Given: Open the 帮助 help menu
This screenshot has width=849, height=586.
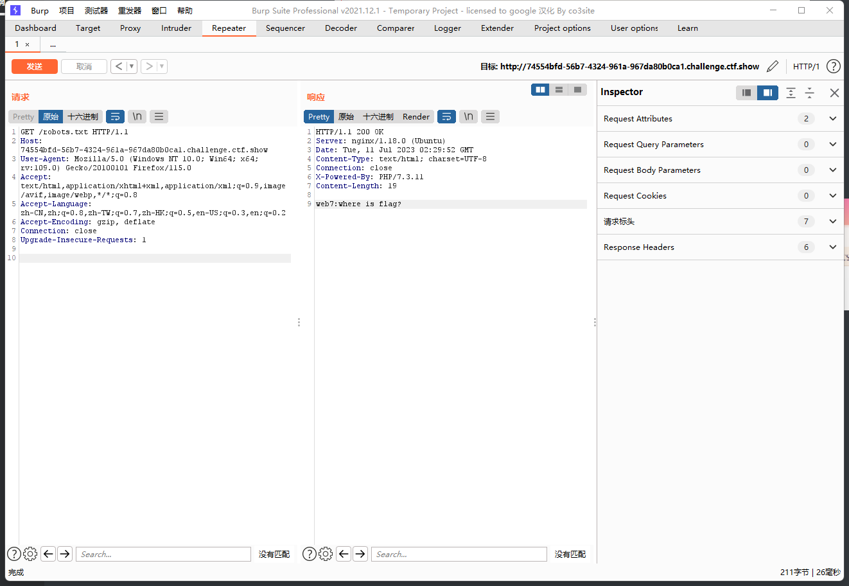Looking at the screenshot, I should 185,10.
